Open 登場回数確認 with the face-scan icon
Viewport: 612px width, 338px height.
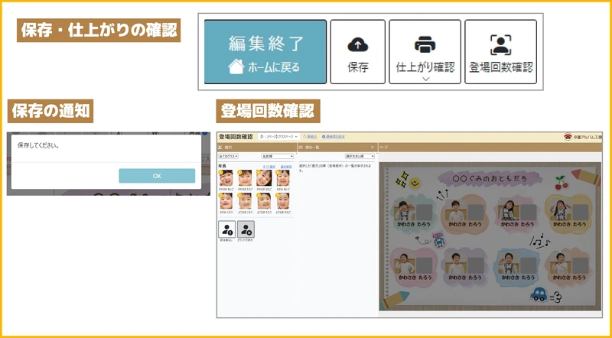pos(501,52)
